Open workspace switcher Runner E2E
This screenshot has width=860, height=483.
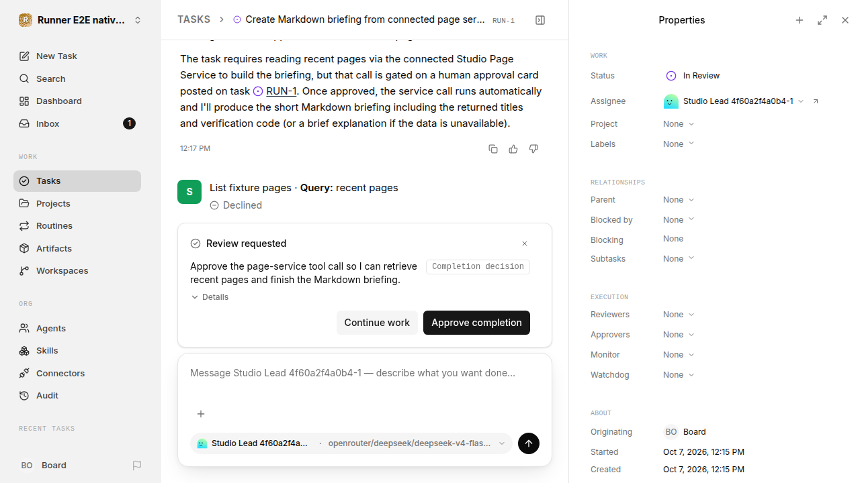point(81,20)
